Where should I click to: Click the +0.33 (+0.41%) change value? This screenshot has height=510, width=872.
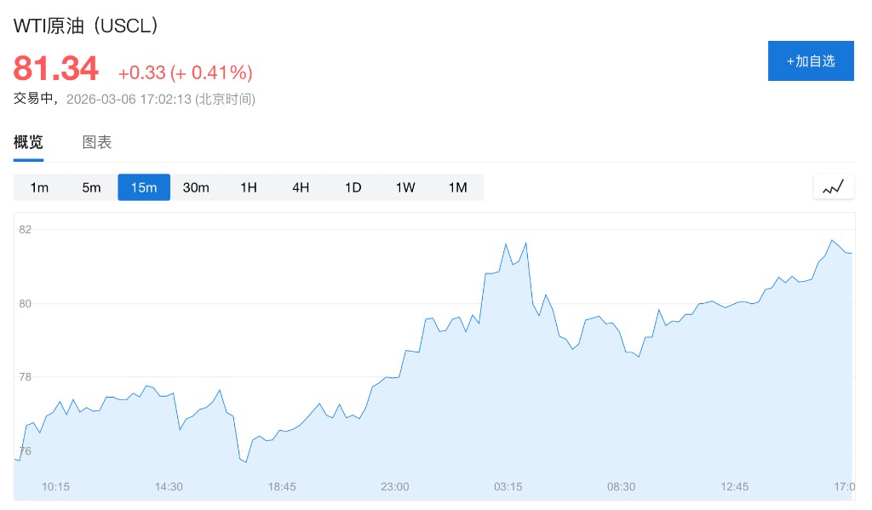click(x=185, y=72)
